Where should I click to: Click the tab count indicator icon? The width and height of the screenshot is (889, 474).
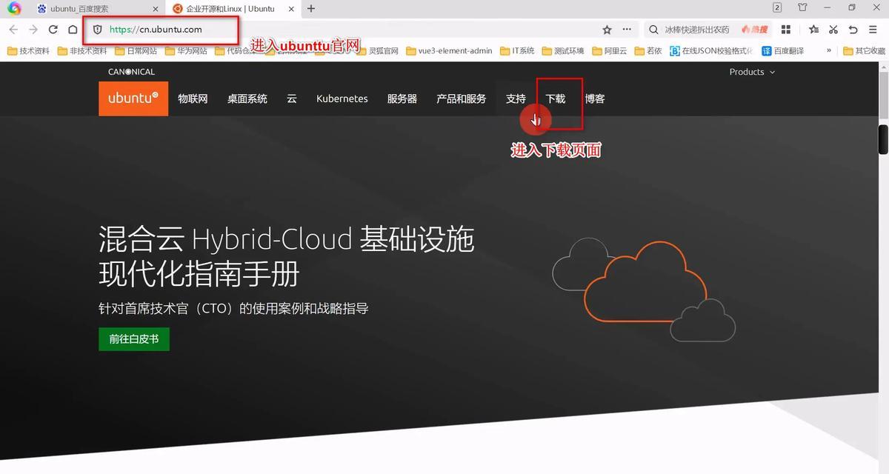coord(777,7)
